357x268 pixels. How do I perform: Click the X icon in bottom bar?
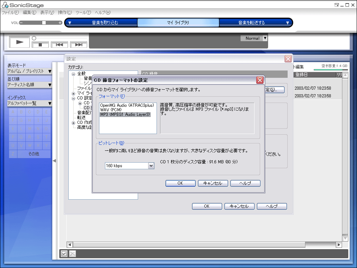[73, 254]
